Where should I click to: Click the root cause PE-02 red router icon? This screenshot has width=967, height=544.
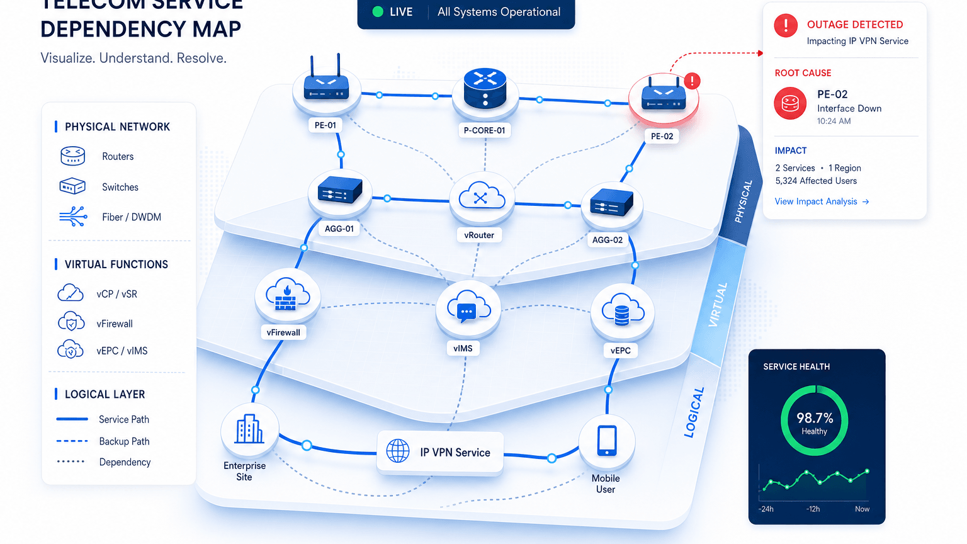click(x=790, y=103)
